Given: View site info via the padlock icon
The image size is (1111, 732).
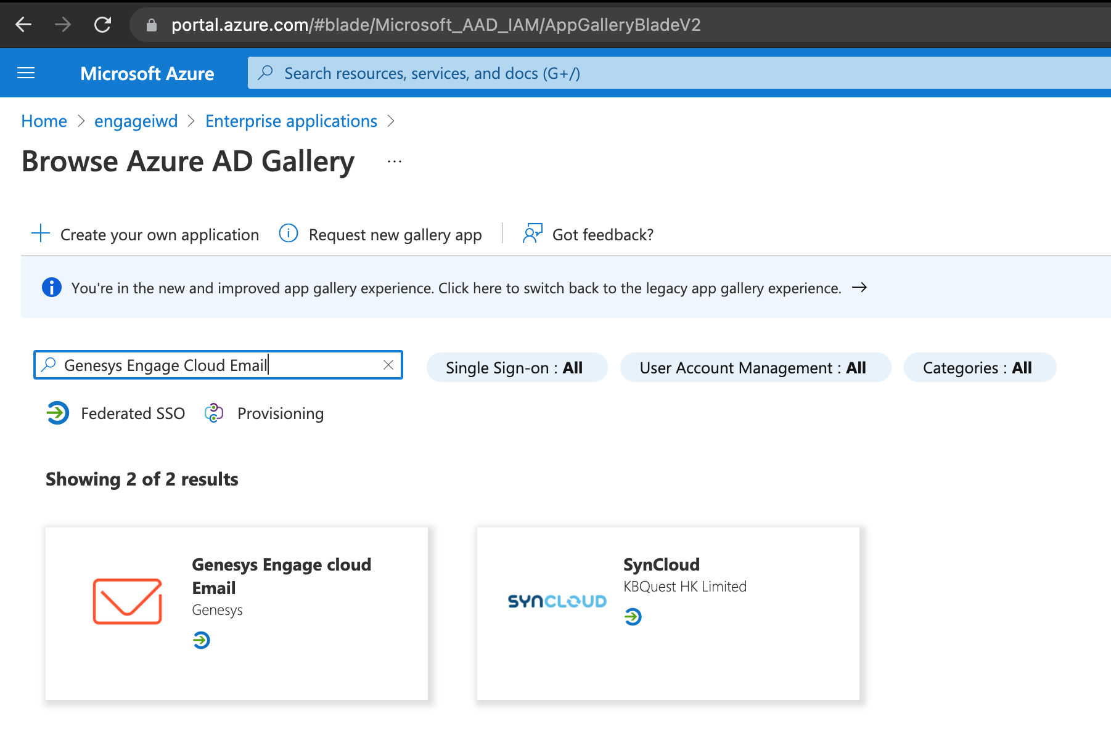Looking at the screenshot, I should (x=152, y=25).
